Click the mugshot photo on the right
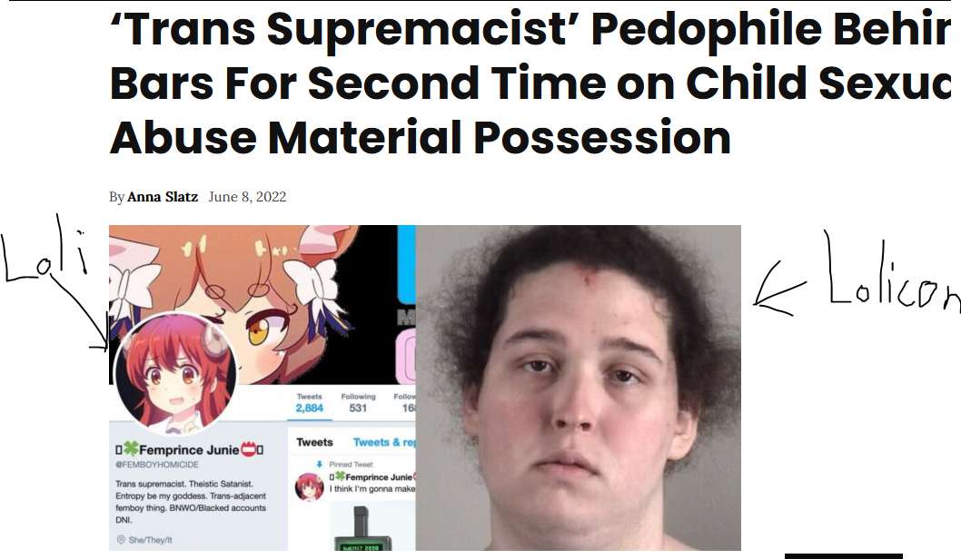 [578, 387]
